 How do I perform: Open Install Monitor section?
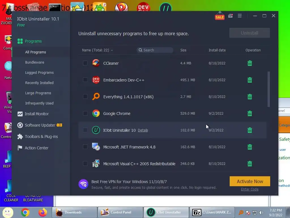[x=33, y=114]
